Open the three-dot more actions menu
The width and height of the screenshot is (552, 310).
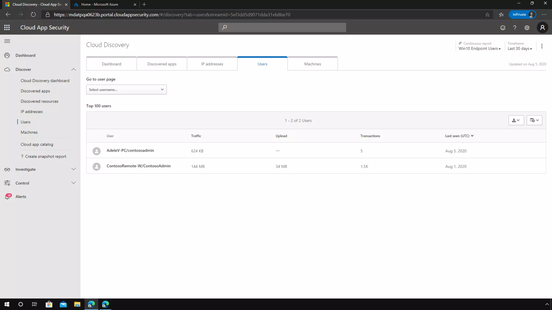point(542,46)
